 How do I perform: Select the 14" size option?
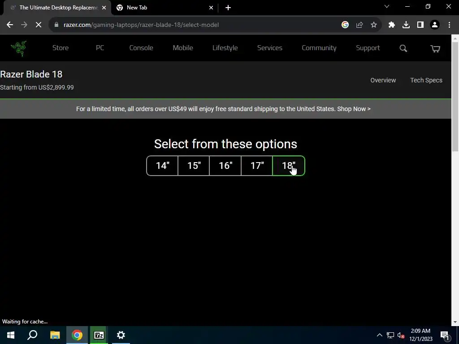click(x=162, y=166)
